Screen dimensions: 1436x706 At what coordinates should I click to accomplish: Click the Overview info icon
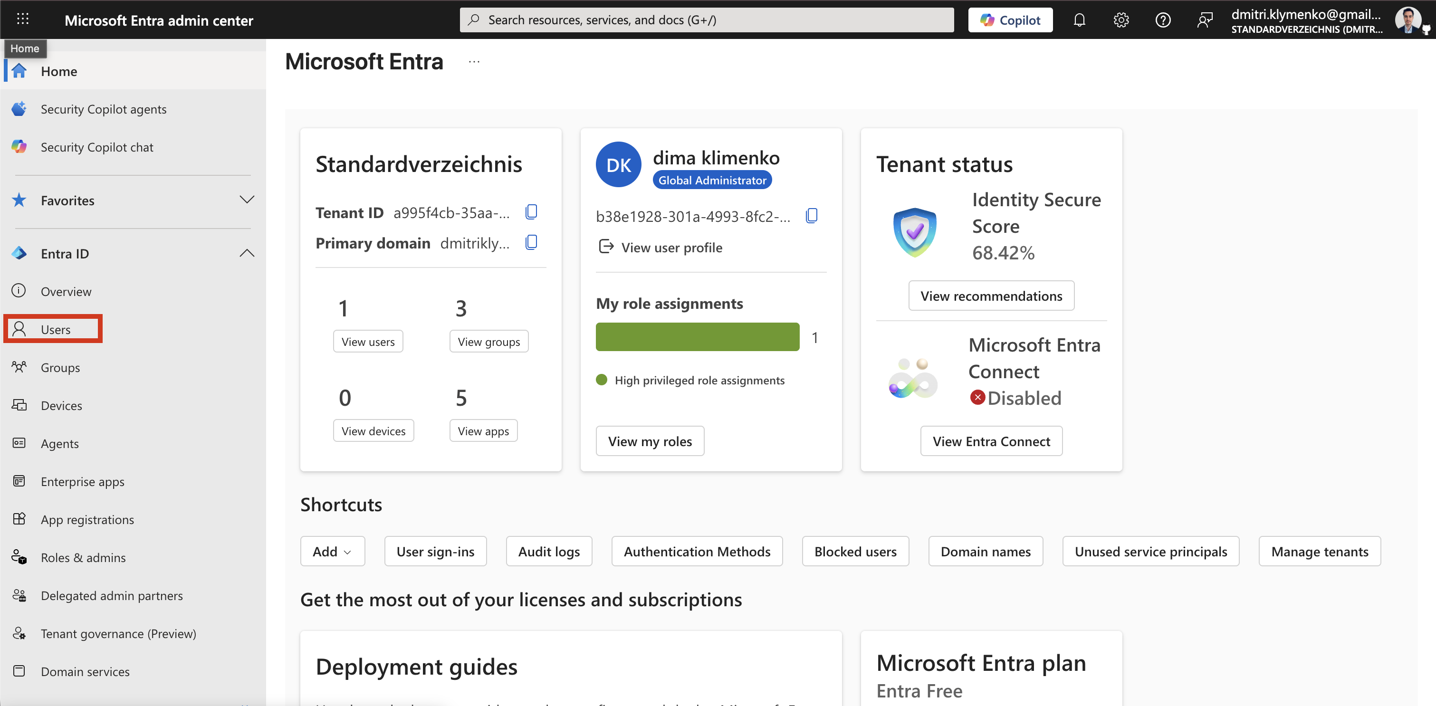[x=19, y=291]
